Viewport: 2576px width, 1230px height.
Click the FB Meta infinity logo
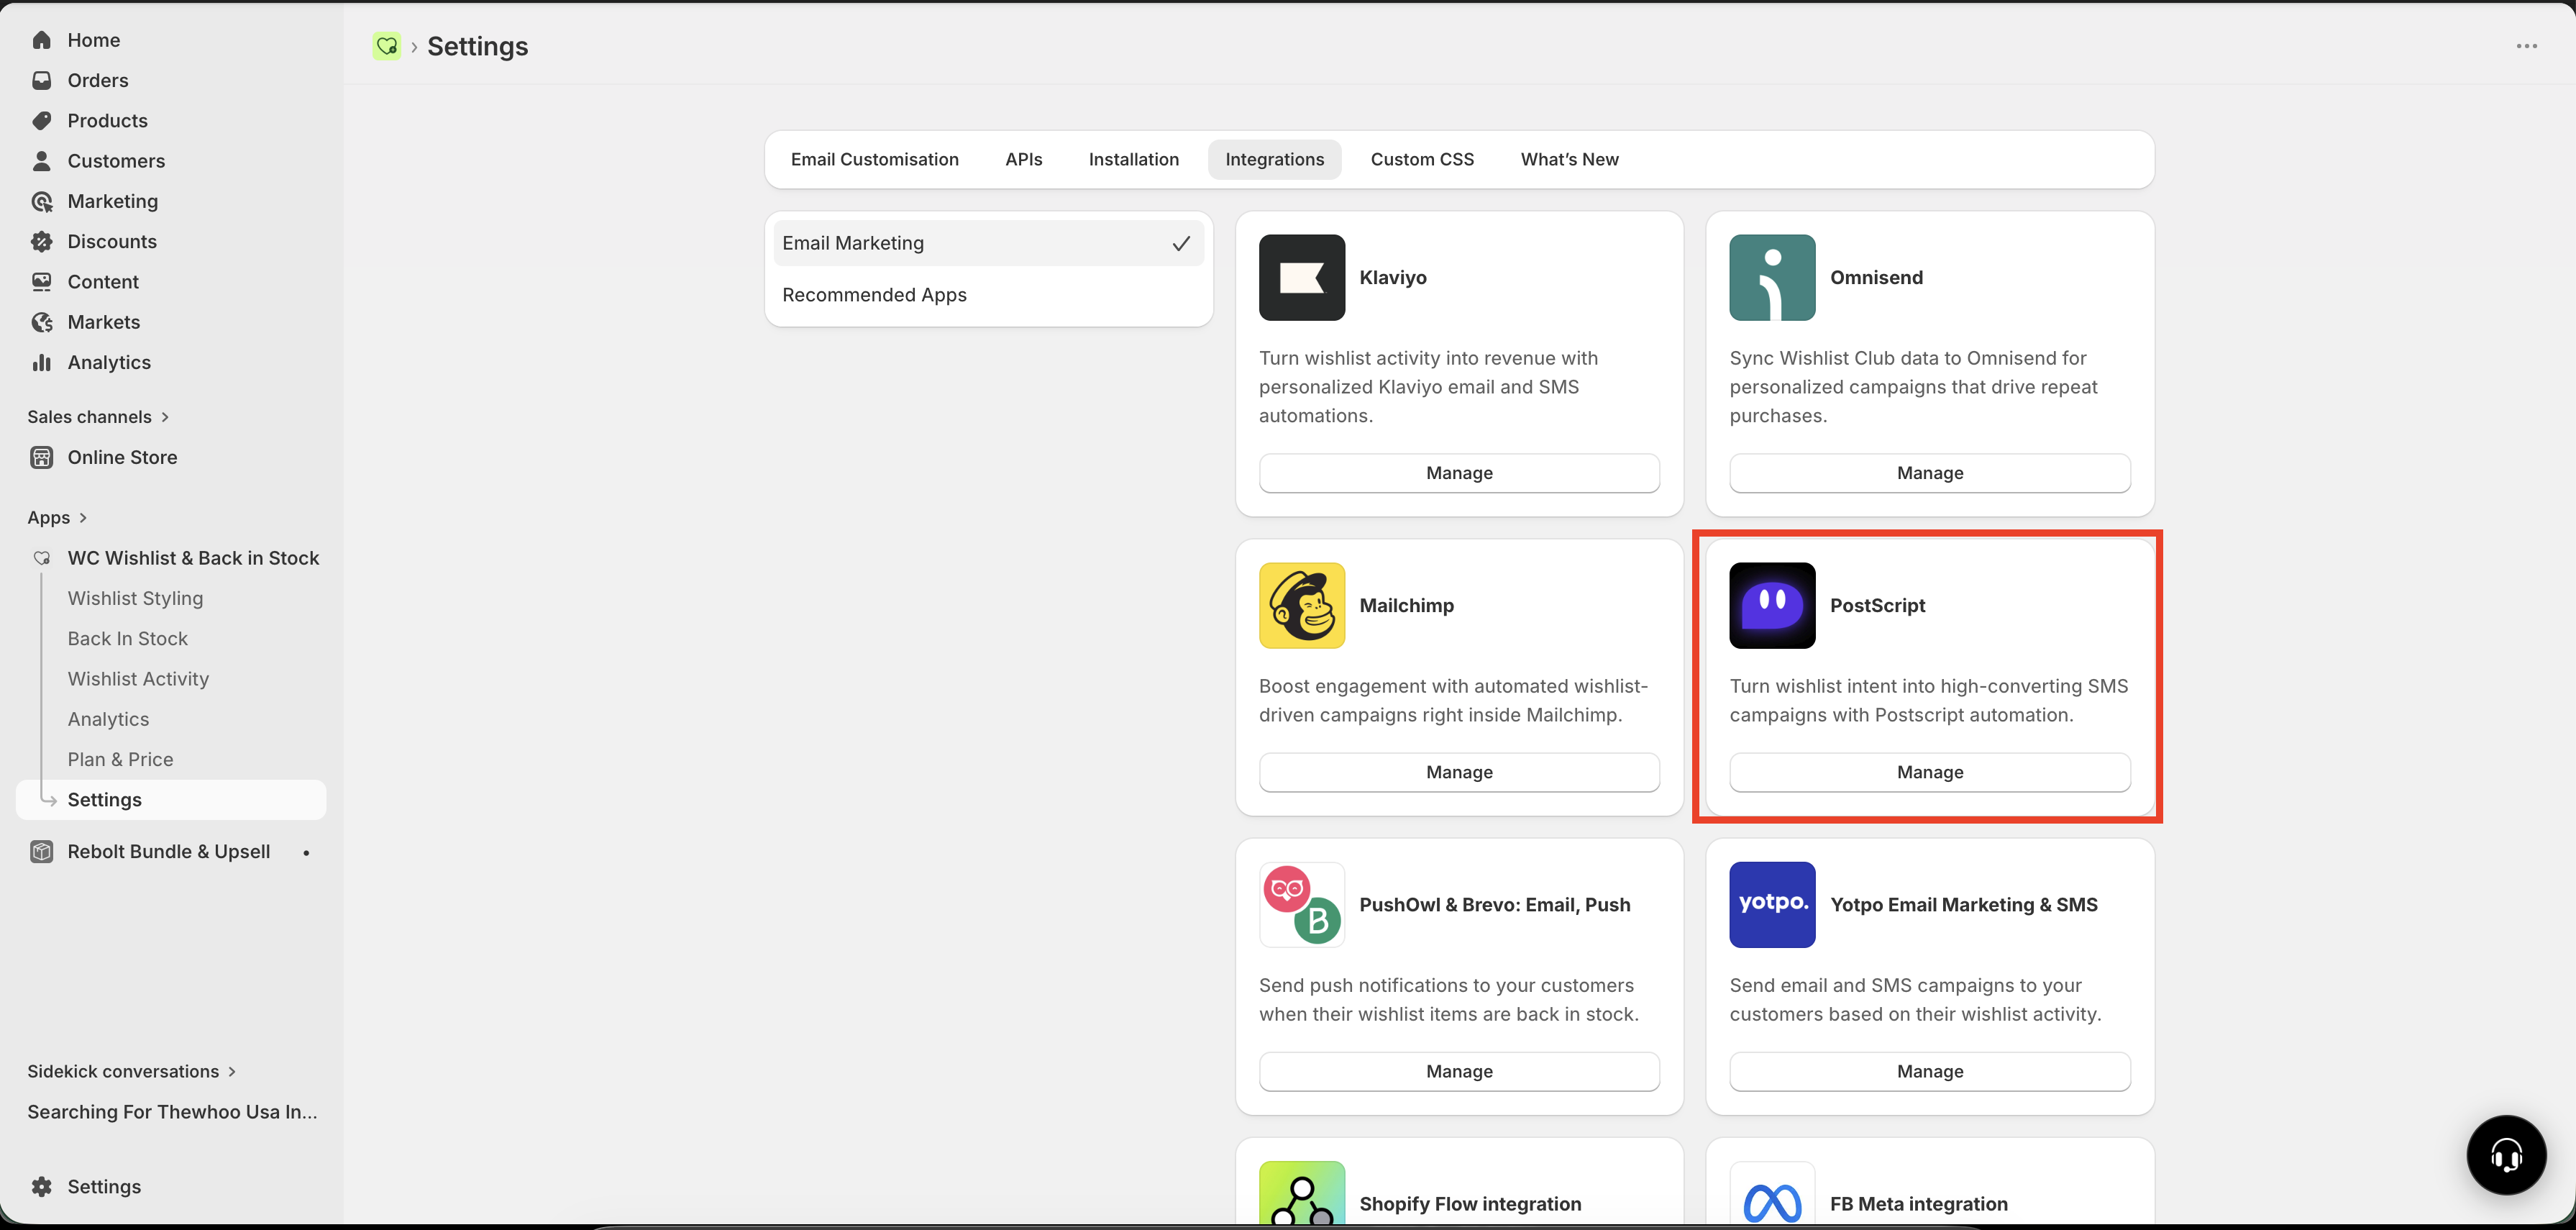click(1772, 1194)
